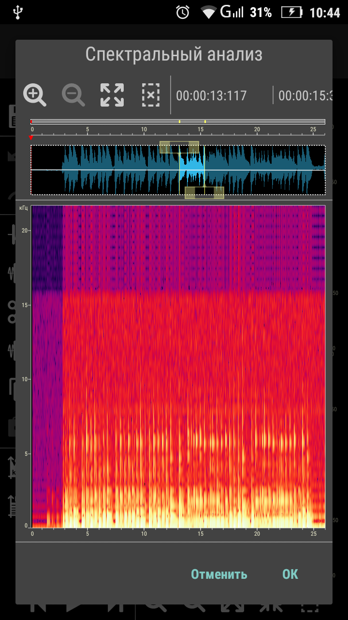Click the red playhead marker triangle

31,138
